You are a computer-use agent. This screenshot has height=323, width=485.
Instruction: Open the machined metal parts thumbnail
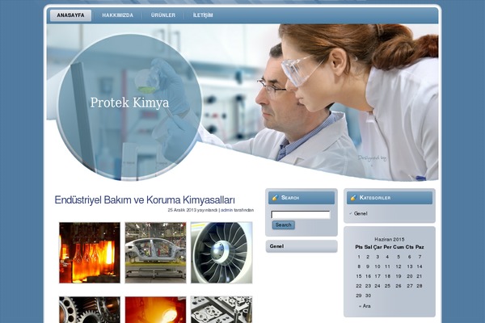221,310
